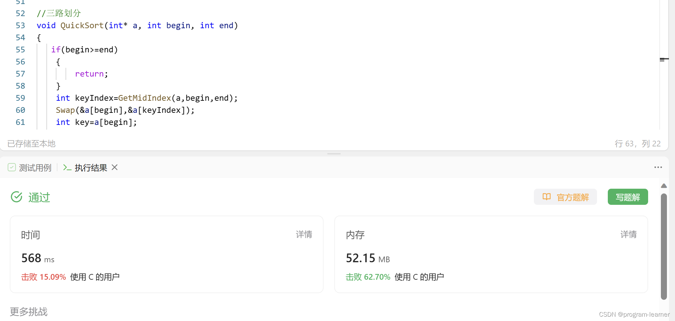Click the 52.15 MB memory value
675x321 pixels.
tap(368, 258)
